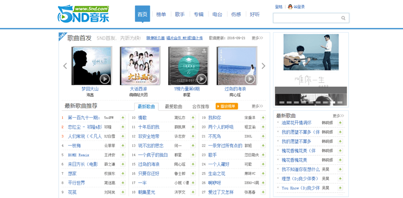
Task: Open song 爱过了又怎样
Action: pos(221,192)
